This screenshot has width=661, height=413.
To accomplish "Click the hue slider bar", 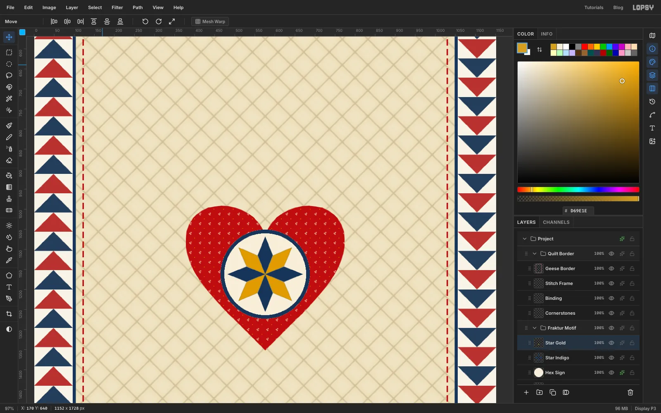I will [x=578, y=190].
